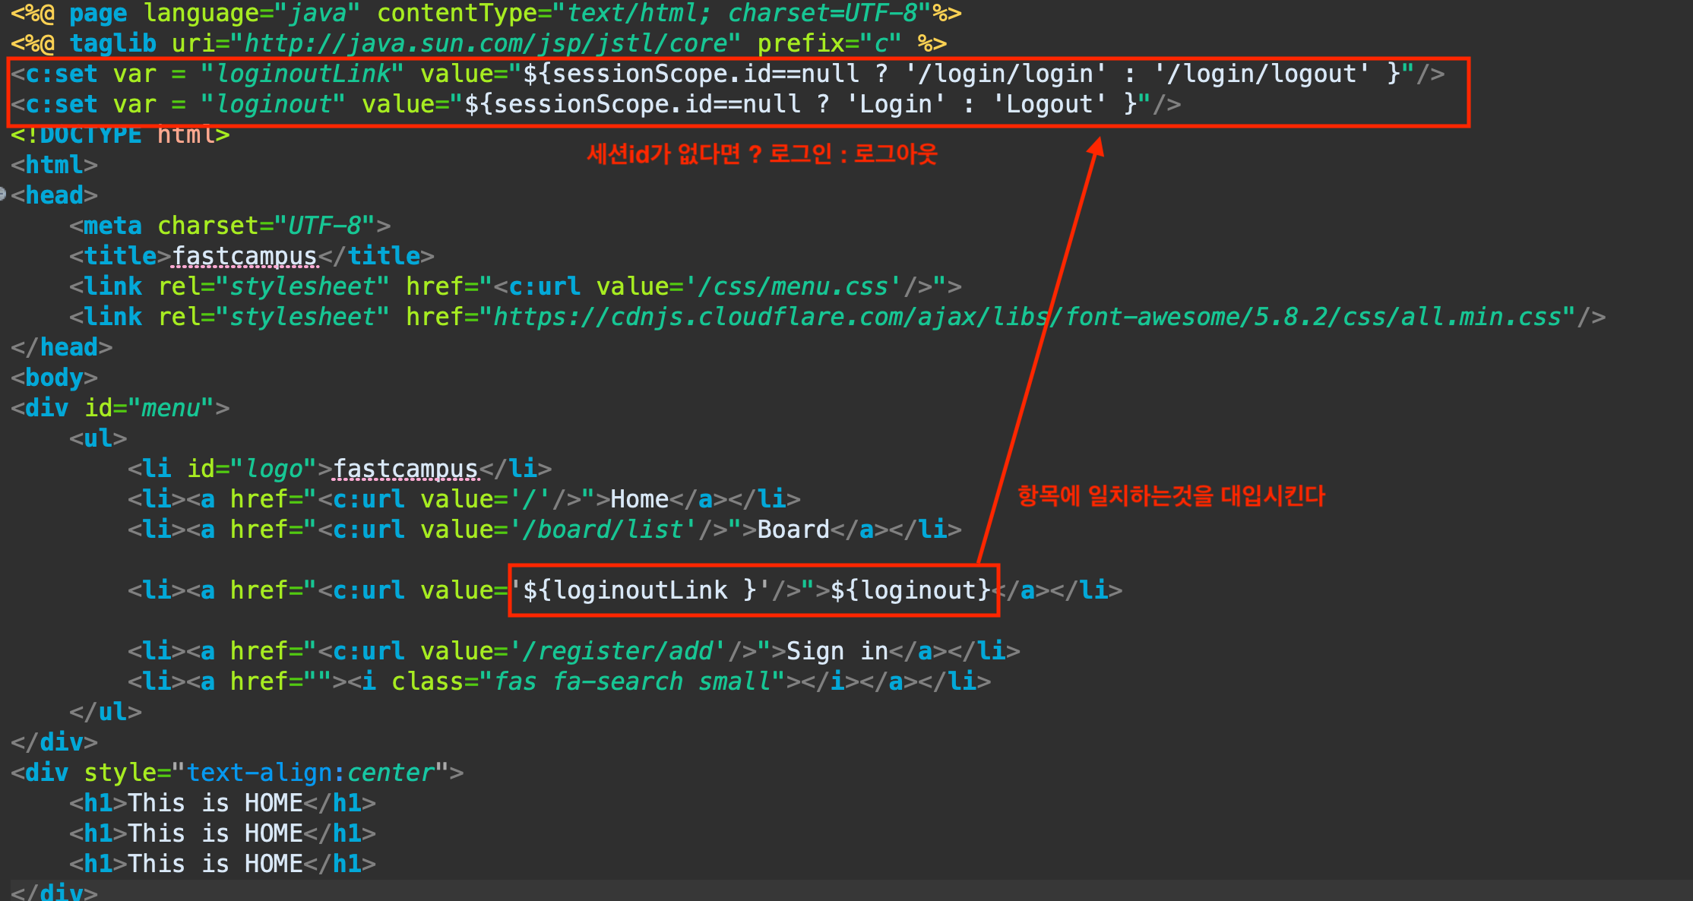Click the Home anchor text
The width and height of the screenshot is (1693, 901).
tap(639, 499)
